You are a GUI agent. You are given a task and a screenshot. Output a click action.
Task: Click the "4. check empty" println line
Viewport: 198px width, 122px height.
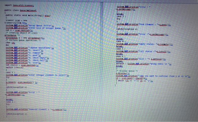27,58
